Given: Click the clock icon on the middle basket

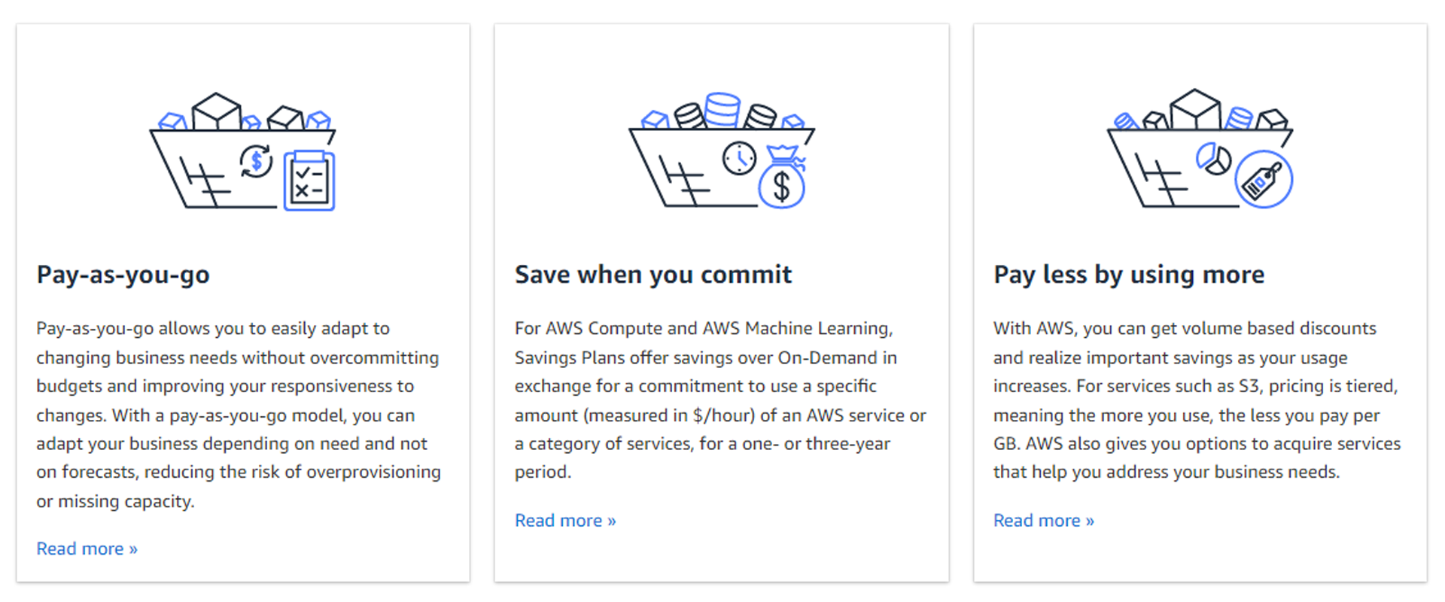Looking at the screenshot, I should [x=739, y=159].
